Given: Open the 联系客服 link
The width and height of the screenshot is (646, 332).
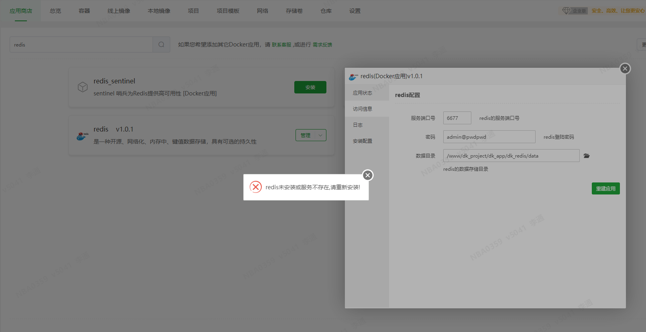Looking at the screenshot, I should [x=281, y=45].
